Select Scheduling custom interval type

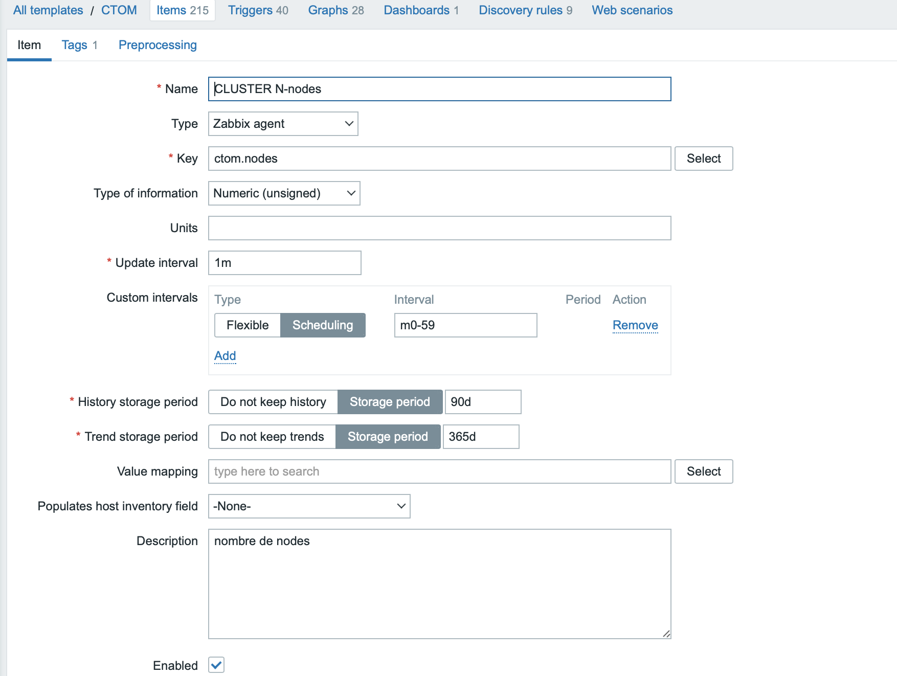323,325
